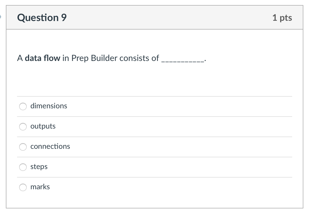Select the dimensions radio button
Viewport: 314px width, 214px height.
(23, 106)
